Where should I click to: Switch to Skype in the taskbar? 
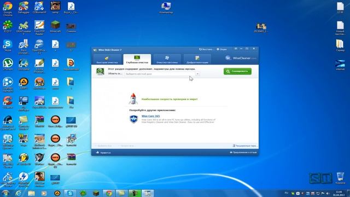pos(70,193)
